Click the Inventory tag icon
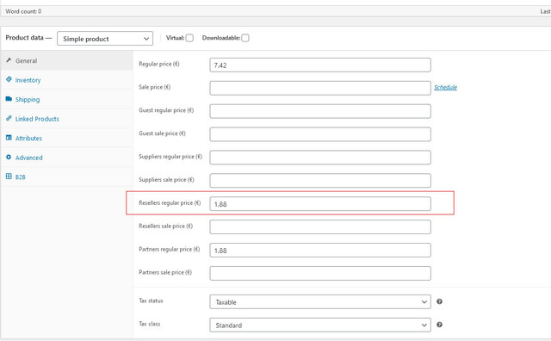Image resolution: width=551 pixels, height=341 pixels. (9, 79)
